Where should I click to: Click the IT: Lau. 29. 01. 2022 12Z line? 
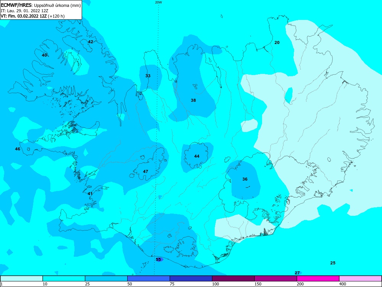tap(24, 11)
